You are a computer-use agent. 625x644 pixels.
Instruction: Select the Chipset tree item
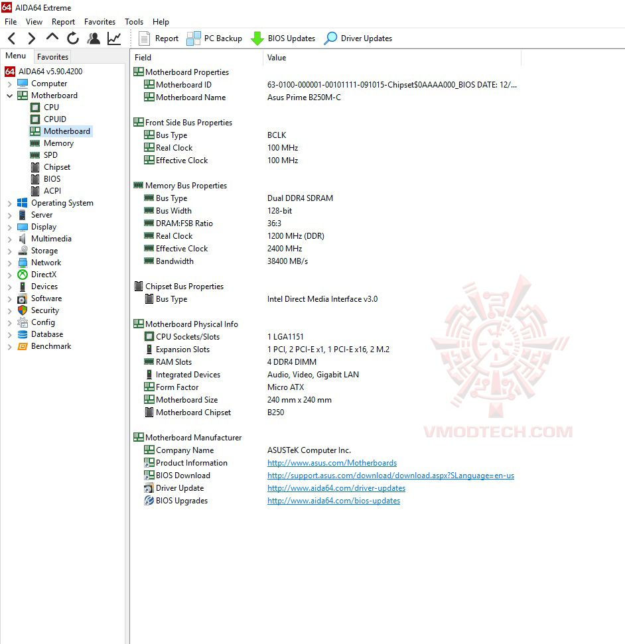click(x=57, y=166)
